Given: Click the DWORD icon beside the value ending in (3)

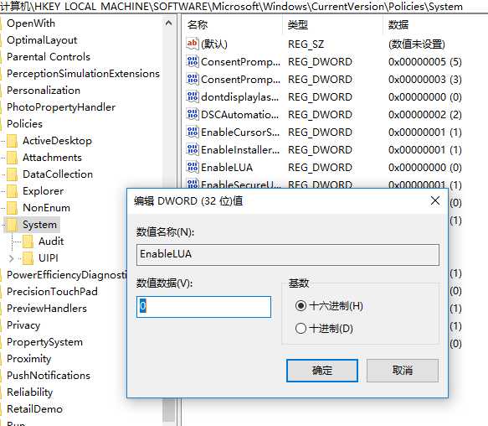Looking at the screenshot, I should click(193, 79).
